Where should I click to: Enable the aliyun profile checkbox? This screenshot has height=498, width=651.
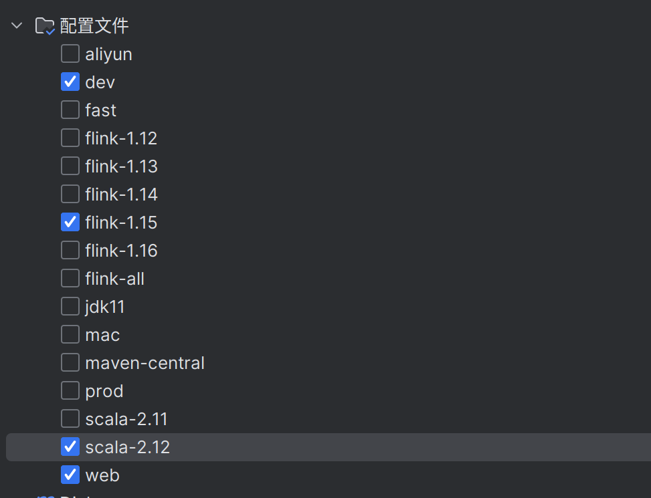pos(70,53)
